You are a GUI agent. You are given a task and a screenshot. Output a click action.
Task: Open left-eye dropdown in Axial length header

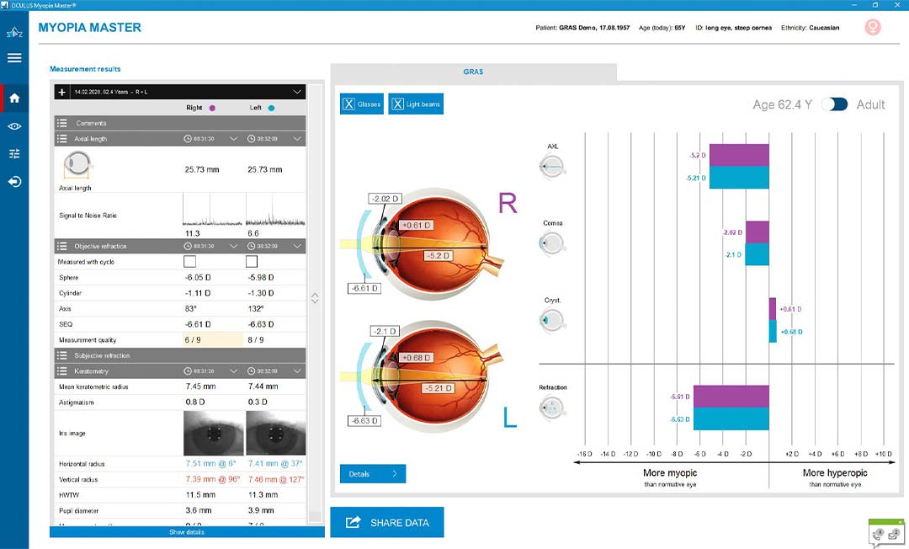[x=297, y=139]
